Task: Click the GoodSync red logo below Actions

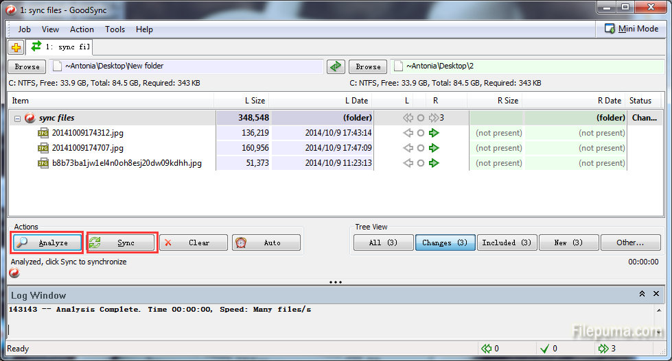Action: pyautogui.click(x=14, y=273)
